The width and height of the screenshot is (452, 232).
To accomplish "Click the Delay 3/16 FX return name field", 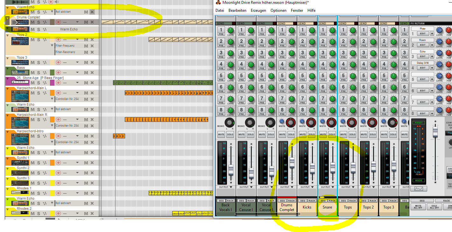I will point(422,63).
